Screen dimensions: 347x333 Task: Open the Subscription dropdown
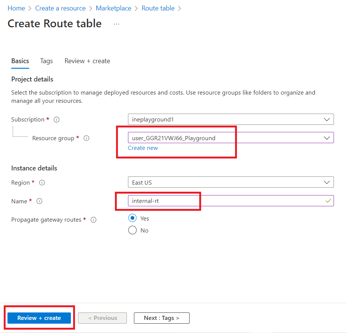[231, 120]
